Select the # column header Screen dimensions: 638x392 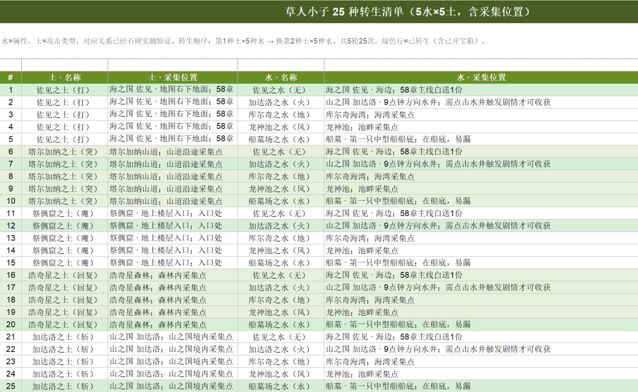pyautogui.click(x=11, y=77)
